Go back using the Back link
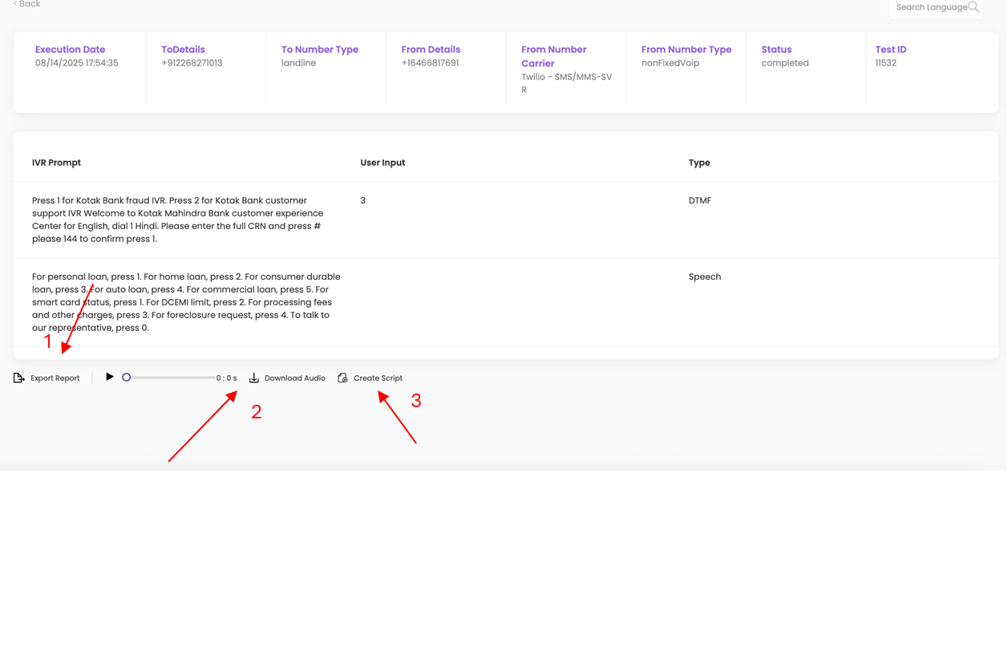 [x=27, y=4]
